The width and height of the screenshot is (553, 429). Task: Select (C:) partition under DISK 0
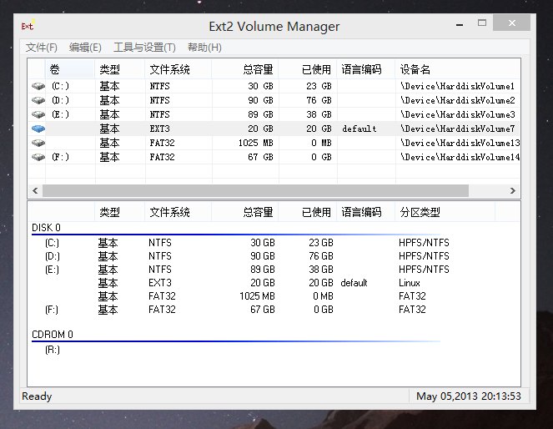[52, 243]
